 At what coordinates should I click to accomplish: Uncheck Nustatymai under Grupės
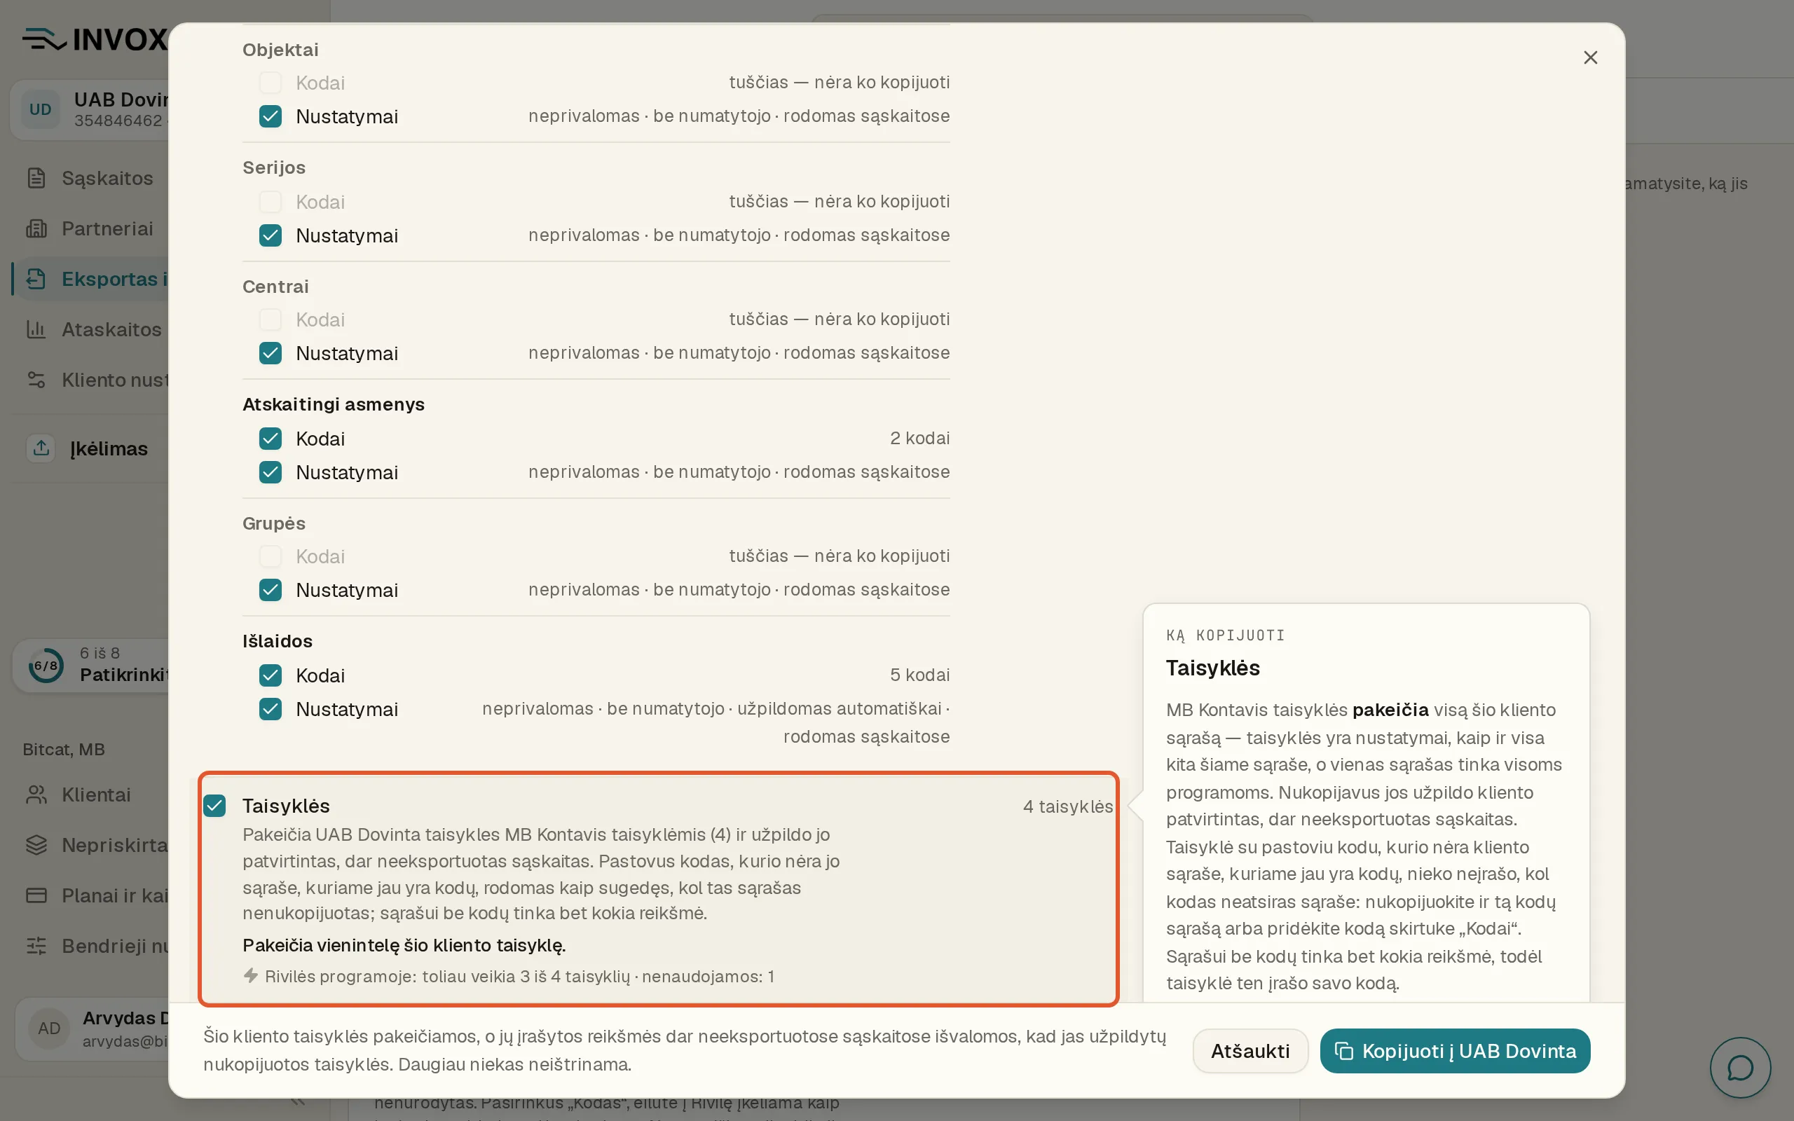pyautogui.click(x=271, y=590)
